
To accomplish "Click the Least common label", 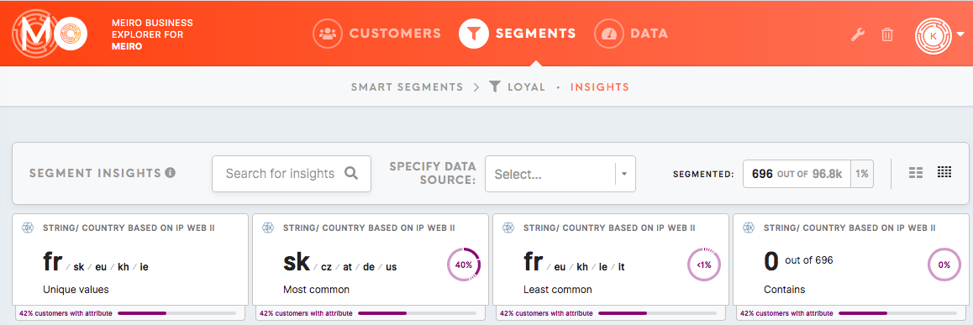I will click(x=558, y=290).
